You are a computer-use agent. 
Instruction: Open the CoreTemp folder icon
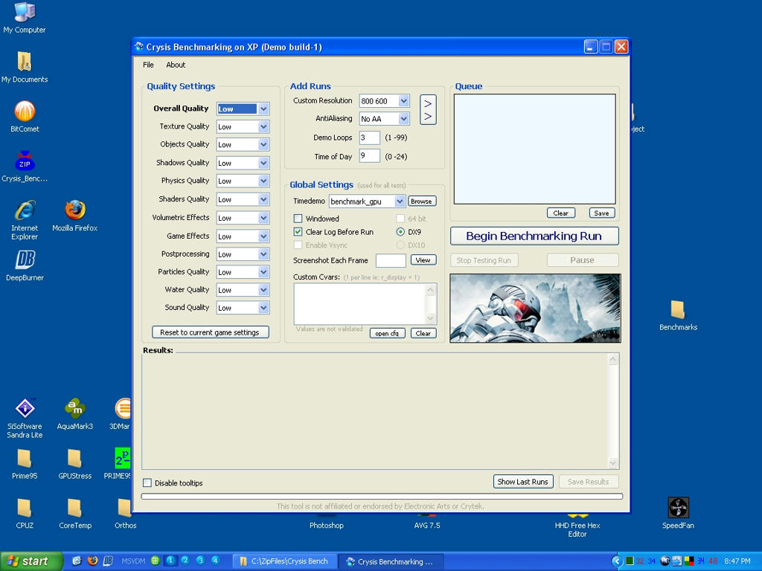click(x=75, y=513)
